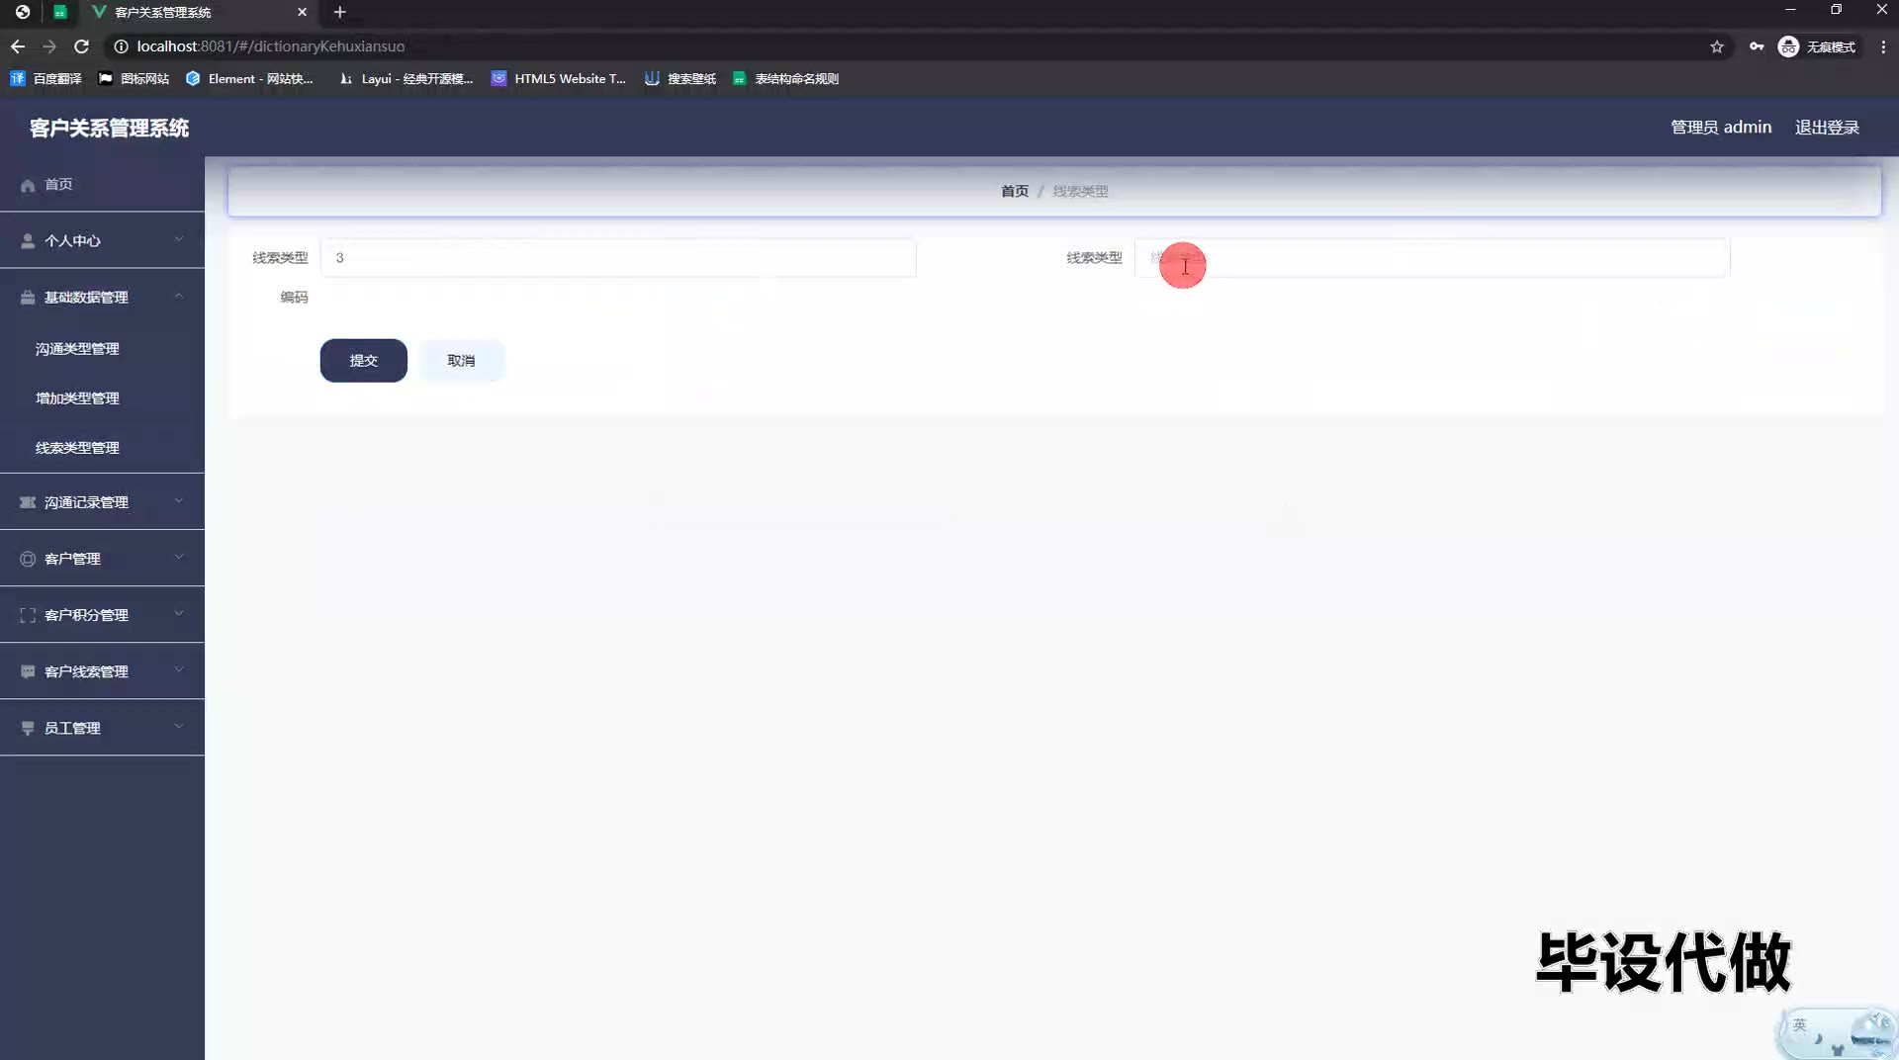Expand the 员工管理 chevron

coord(179,727)
